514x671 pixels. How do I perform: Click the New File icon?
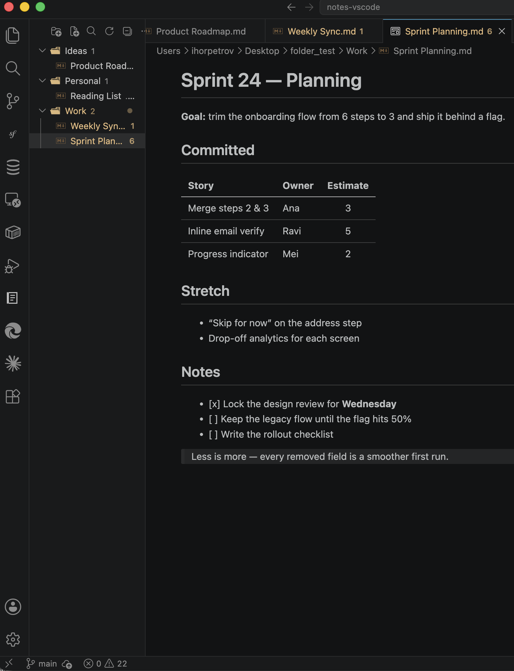click(x=74, y=31)
